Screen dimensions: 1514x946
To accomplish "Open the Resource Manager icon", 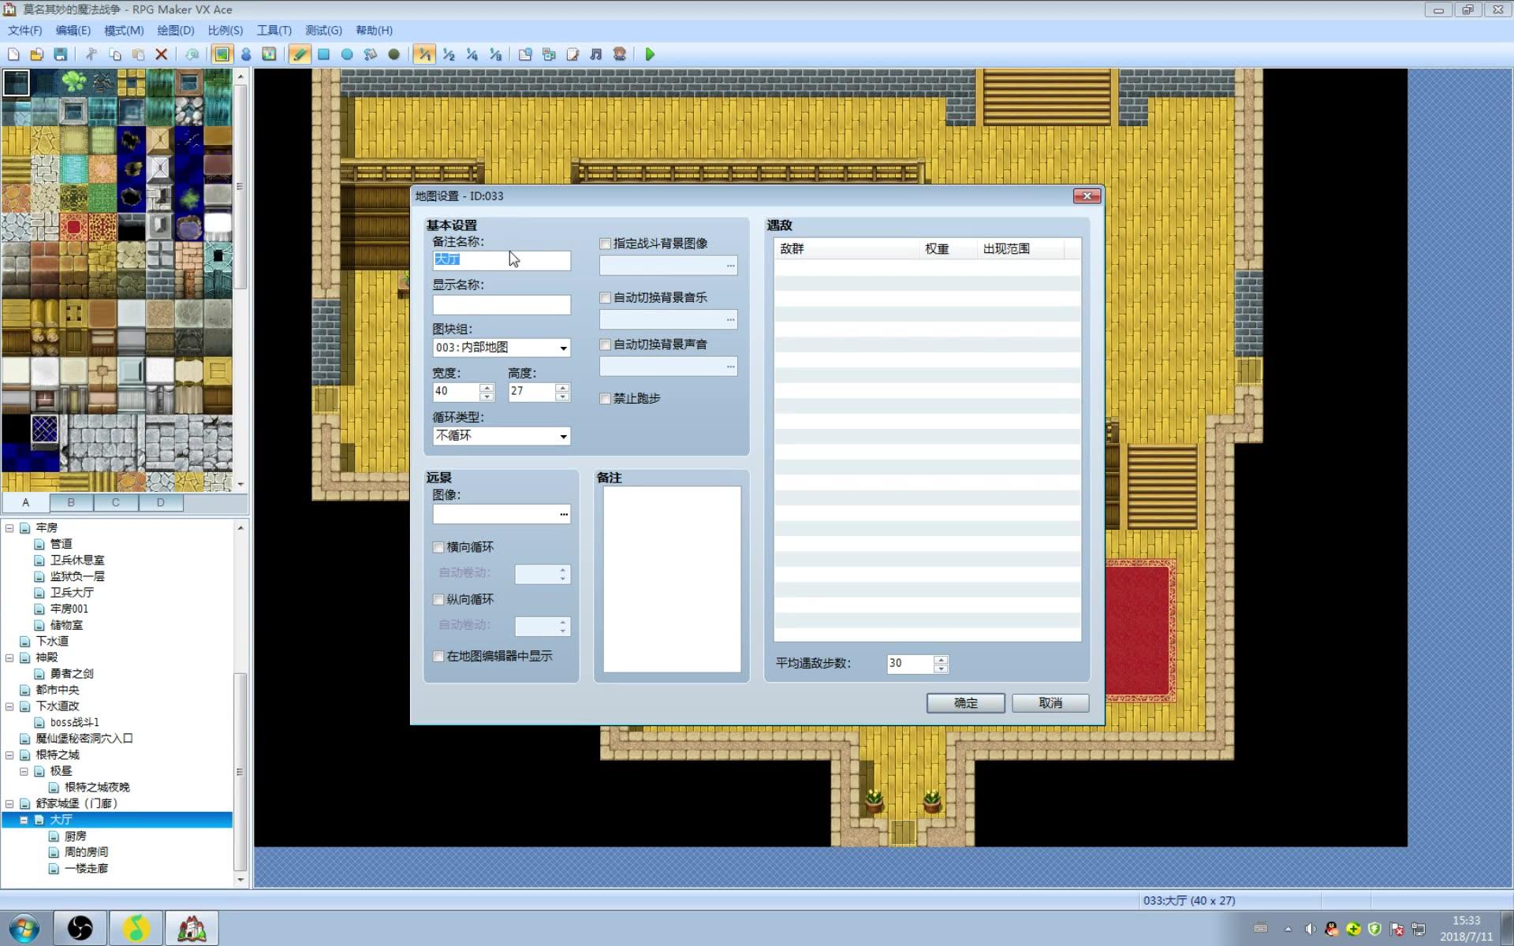I will [549, 54].
